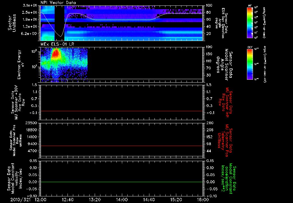Viewport: 293px width, 203px height.
Task: Click the 206 telemetry tick label
Action: (209, 130)
